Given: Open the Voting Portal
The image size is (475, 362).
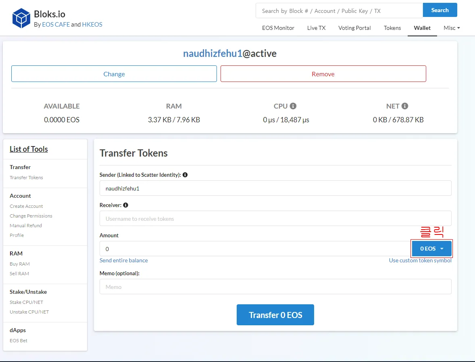Looking at the screenshot, I should point(354,28).
